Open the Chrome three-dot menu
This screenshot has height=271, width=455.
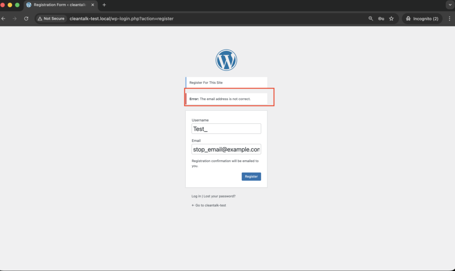click(449, 19)
